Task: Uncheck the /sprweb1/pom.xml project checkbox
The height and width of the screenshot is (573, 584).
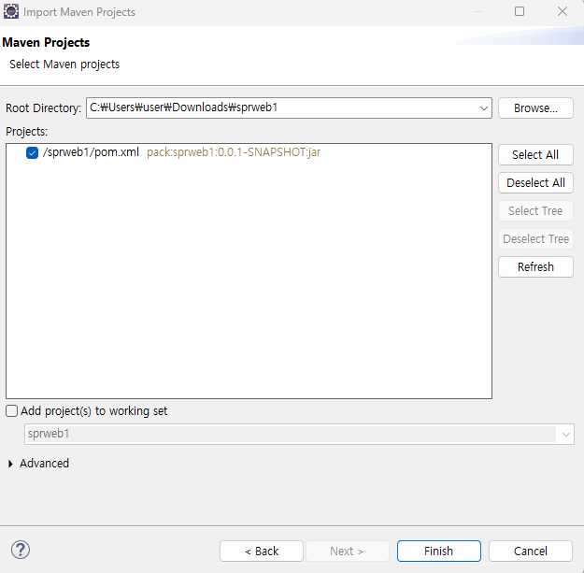Action: [x=32, y=152]
